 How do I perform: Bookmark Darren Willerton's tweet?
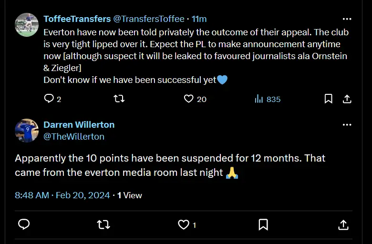pos(263,224)
